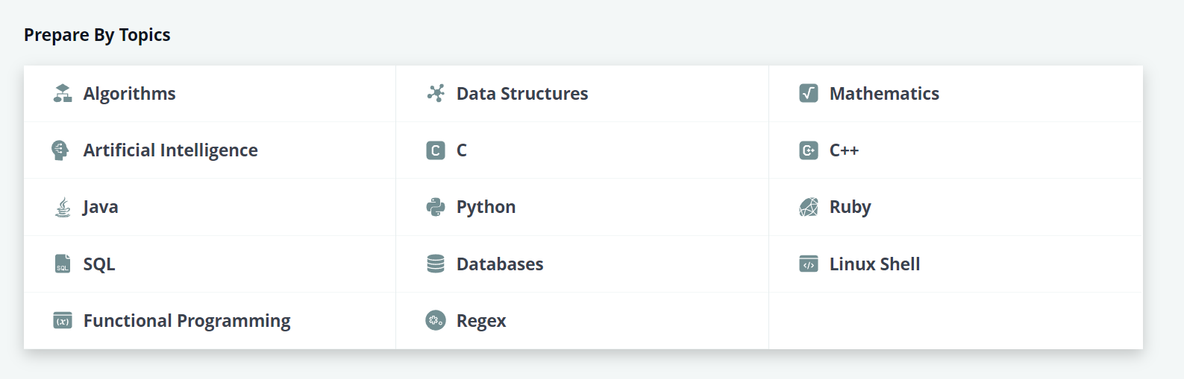Choose the C++ topic link
The height and width of the screenshot is (379, 1184).
pyautogui.click(x=845, y=150)
